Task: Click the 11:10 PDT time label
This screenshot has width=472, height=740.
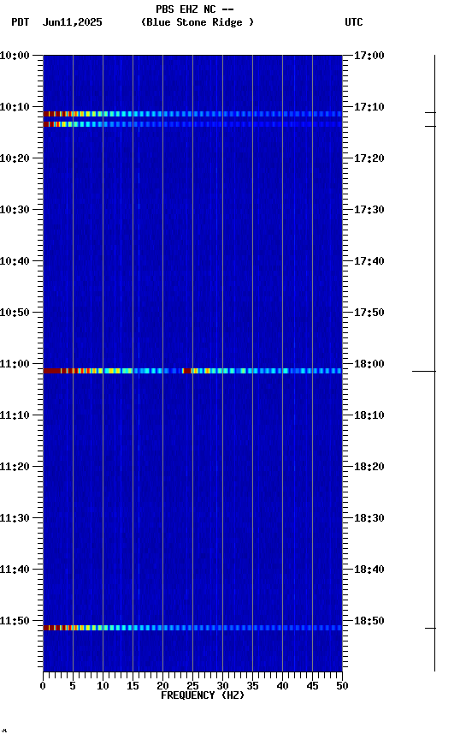Action: click(15, 415)
